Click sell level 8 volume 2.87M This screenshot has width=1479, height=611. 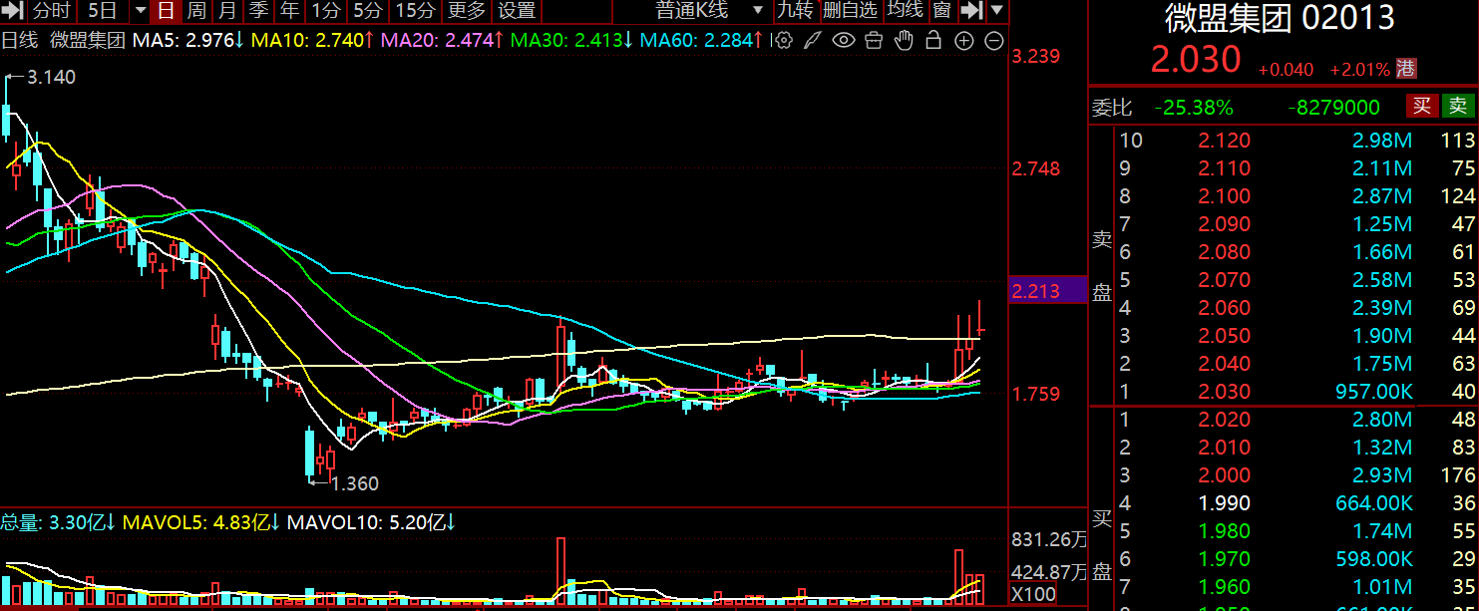[1382, 196]
